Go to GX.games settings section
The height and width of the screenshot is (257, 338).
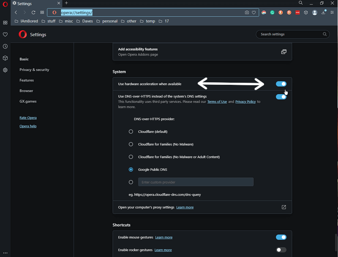coord(28,101)
